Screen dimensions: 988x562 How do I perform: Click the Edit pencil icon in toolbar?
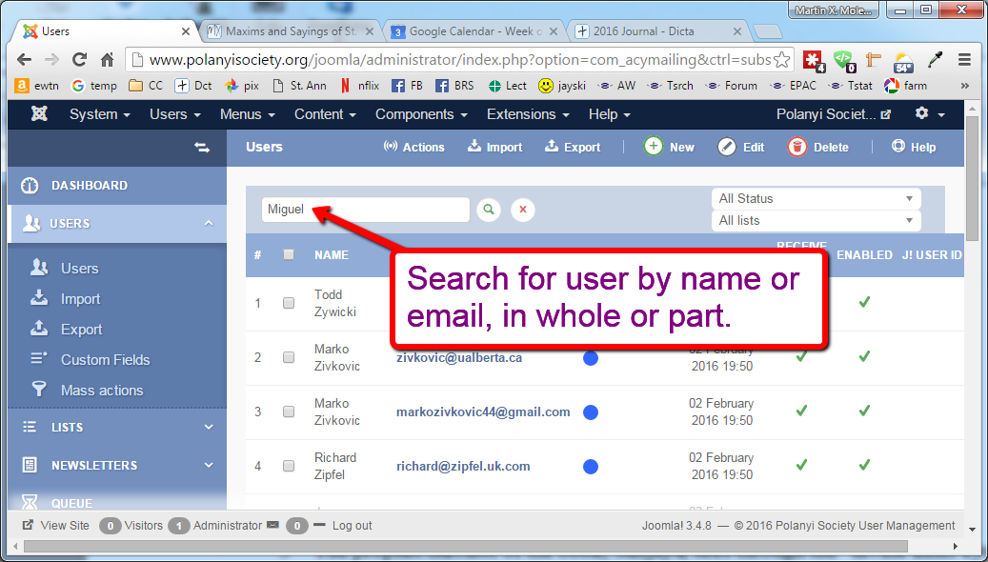[x=727, y=147]
